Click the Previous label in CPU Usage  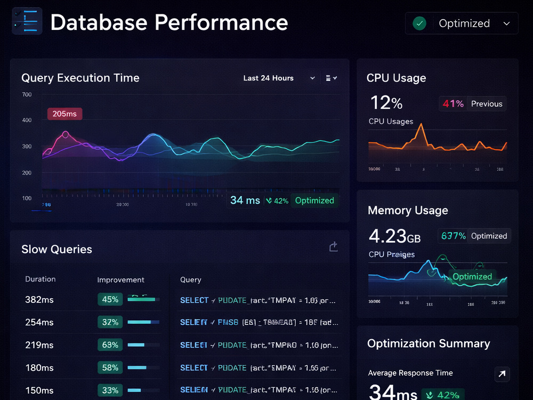(487, 104)
